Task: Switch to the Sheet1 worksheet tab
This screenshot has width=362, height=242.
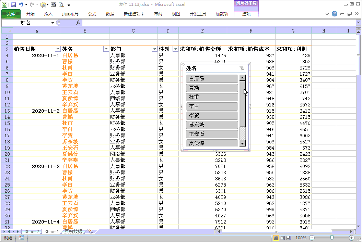Action: pyautogui.click(x=51, y=231)
